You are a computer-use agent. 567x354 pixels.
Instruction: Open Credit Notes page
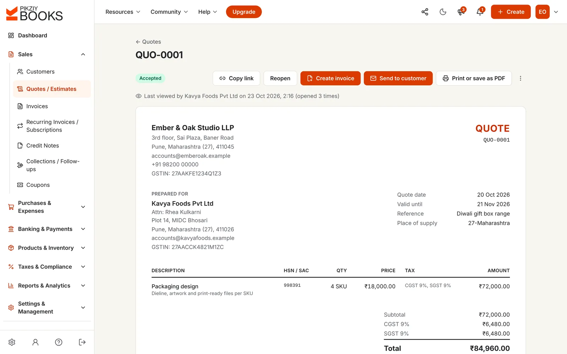52,145
